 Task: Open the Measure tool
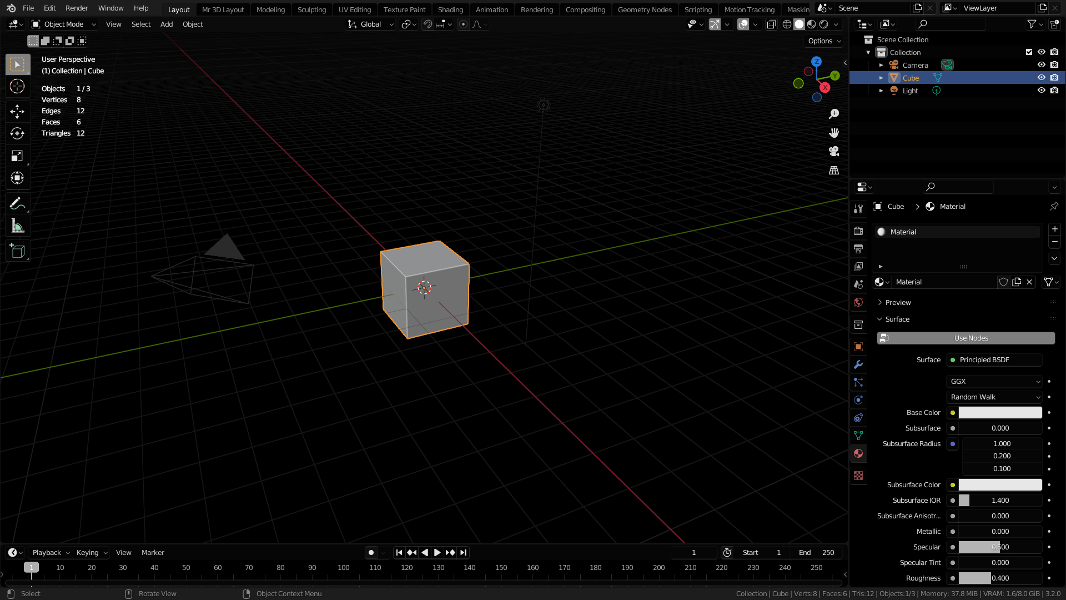click(17, 226)
